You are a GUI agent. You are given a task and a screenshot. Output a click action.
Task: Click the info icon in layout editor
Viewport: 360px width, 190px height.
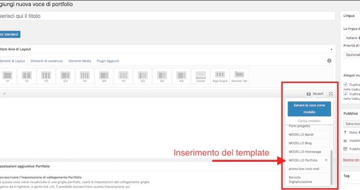pos(329,61)
